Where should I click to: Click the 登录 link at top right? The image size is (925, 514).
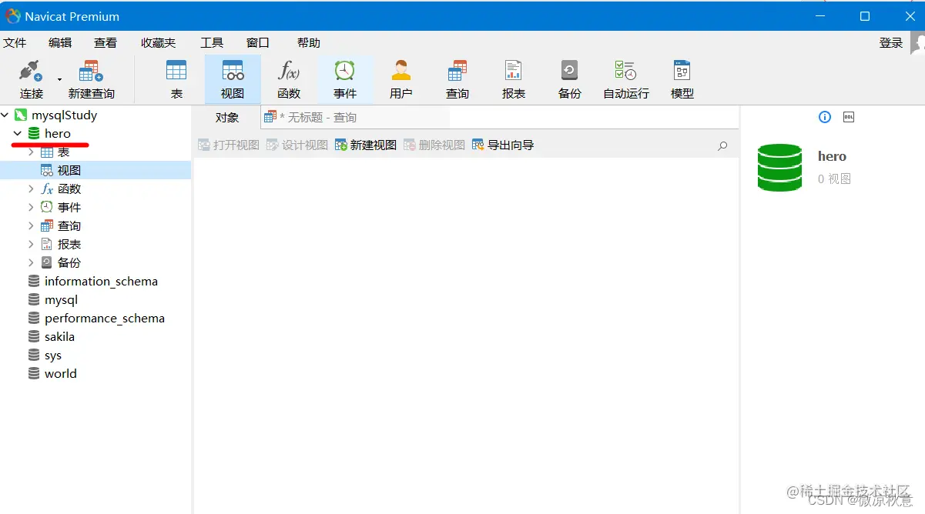[890, 42]
